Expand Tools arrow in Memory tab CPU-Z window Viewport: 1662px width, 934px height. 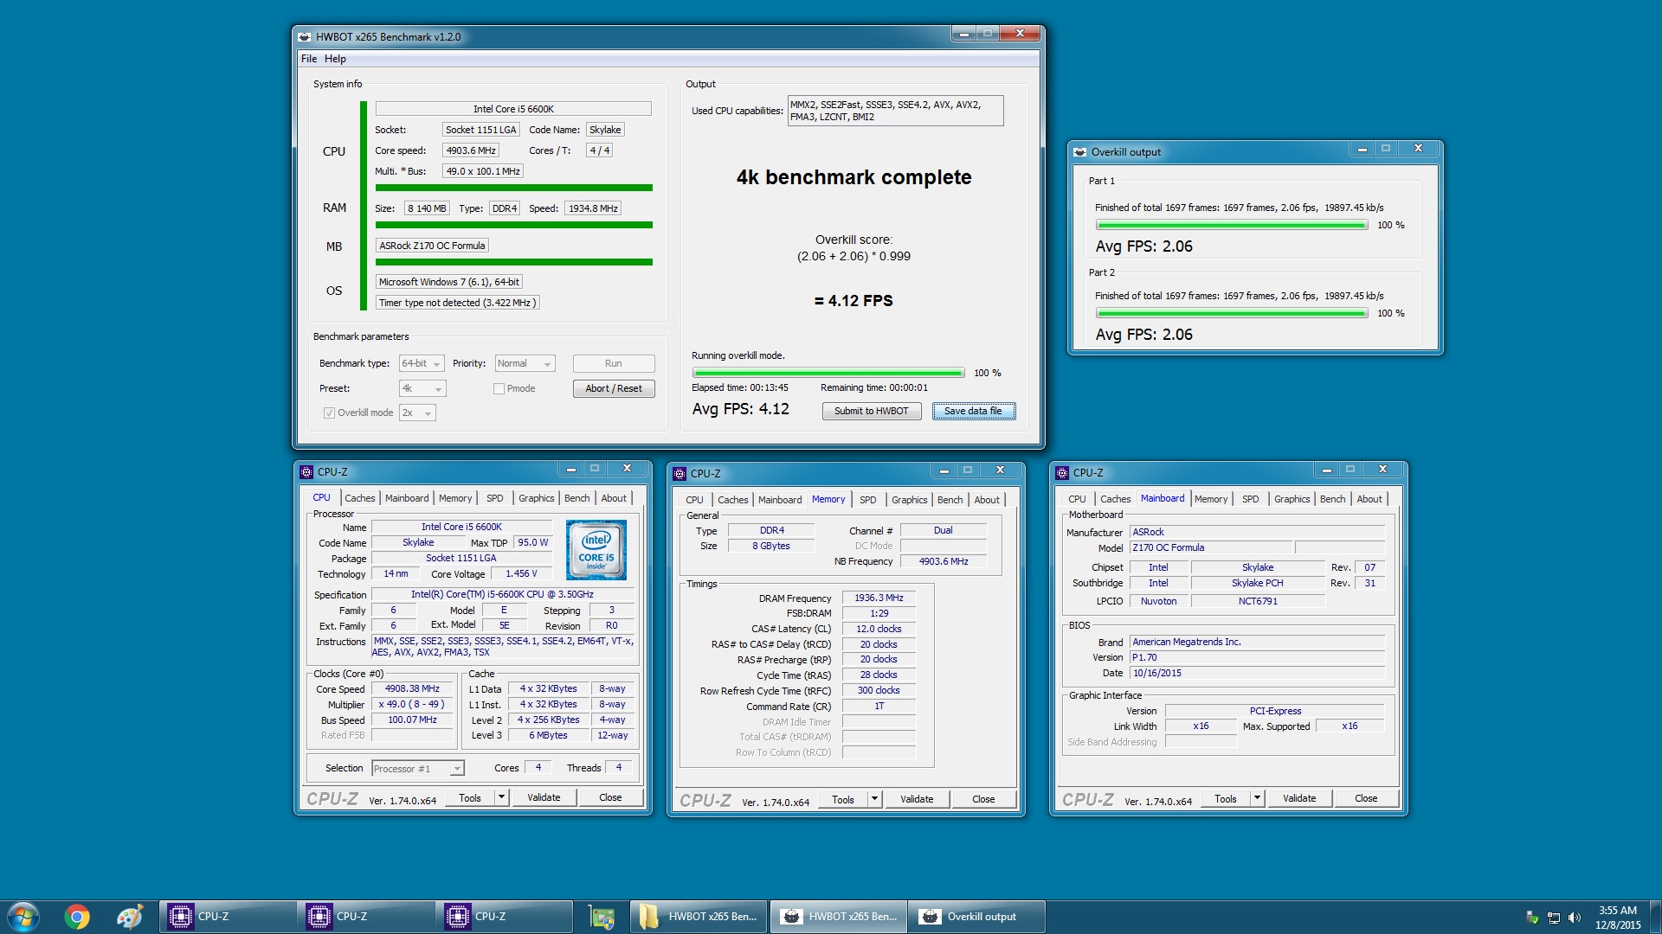point(874,799)
